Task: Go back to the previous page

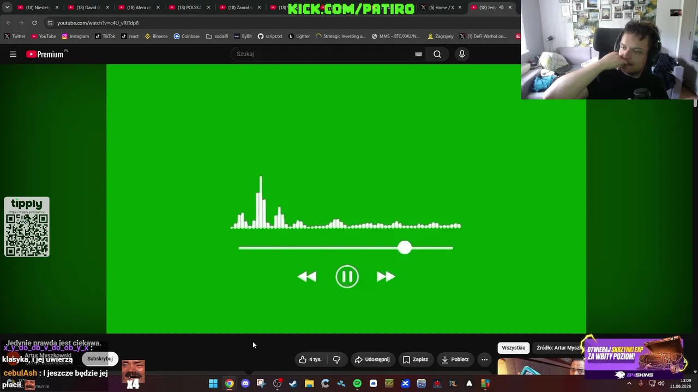Action: point(8,23)
